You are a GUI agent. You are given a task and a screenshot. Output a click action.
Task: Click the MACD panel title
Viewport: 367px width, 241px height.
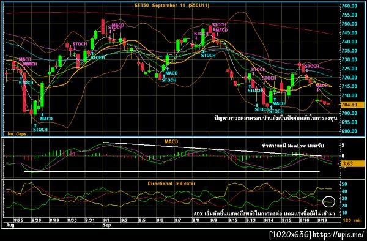[x=171, y=141]
